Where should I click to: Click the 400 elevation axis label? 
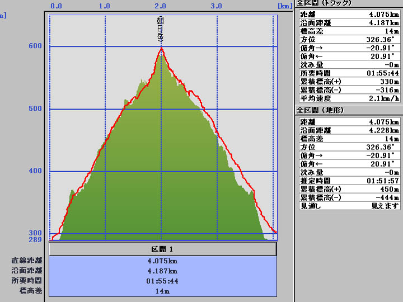tap(35, 171)
